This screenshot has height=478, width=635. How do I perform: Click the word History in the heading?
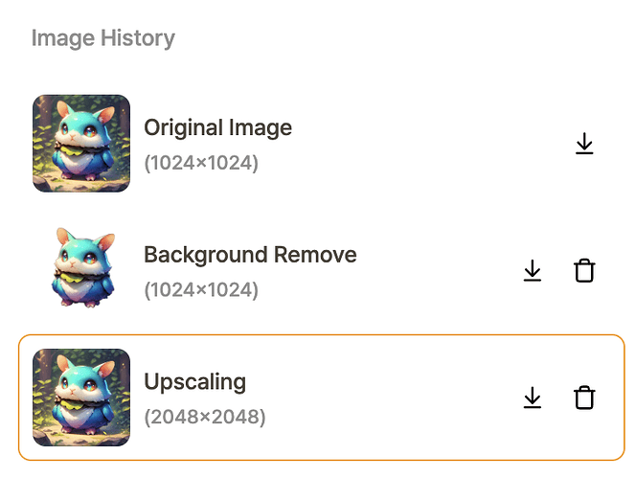[x=138, y=38]
